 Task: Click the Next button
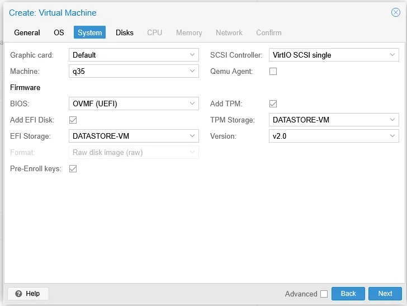pos(385,294)
